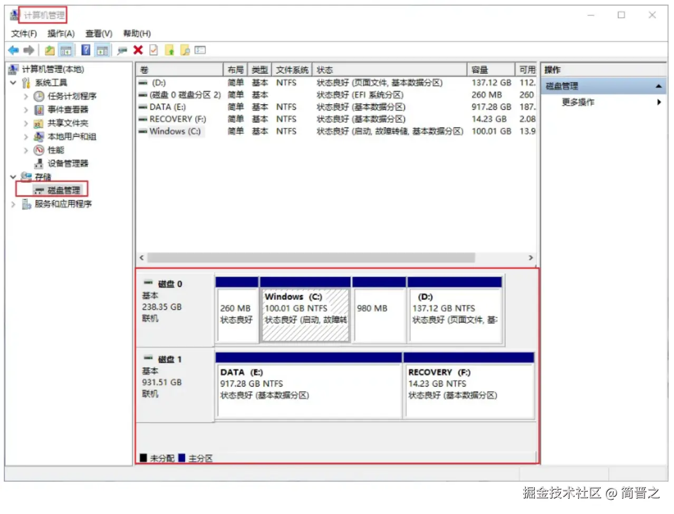Expand the 共享文件夹 tree node
674x514 pixels.
tap(25, 123)
